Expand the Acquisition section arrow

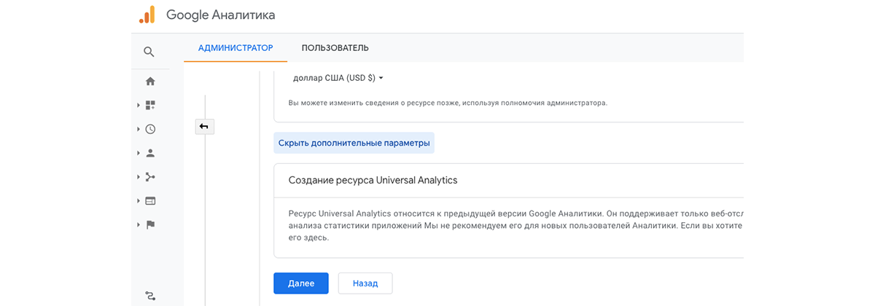(139, 177)
